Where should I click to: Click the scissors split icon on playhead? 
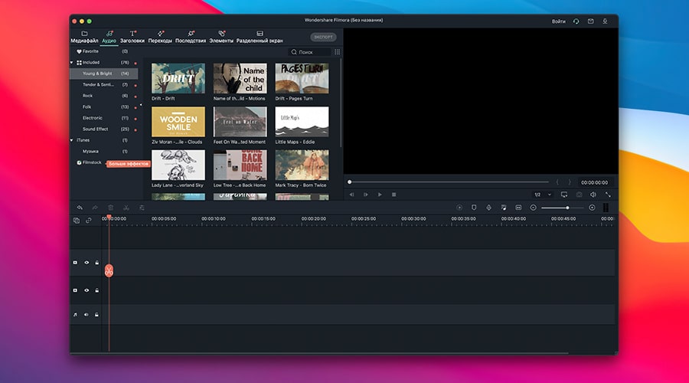click(109, 270)
